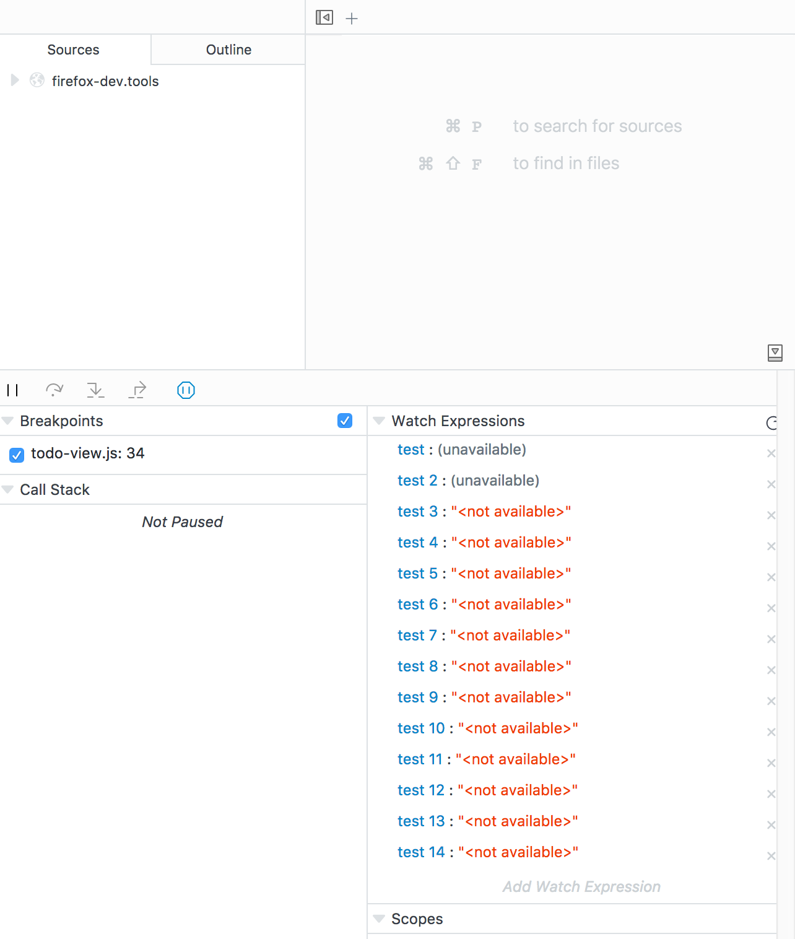
Task: Remove the 'test 10' watch expression
Action: tap(771, 732)
